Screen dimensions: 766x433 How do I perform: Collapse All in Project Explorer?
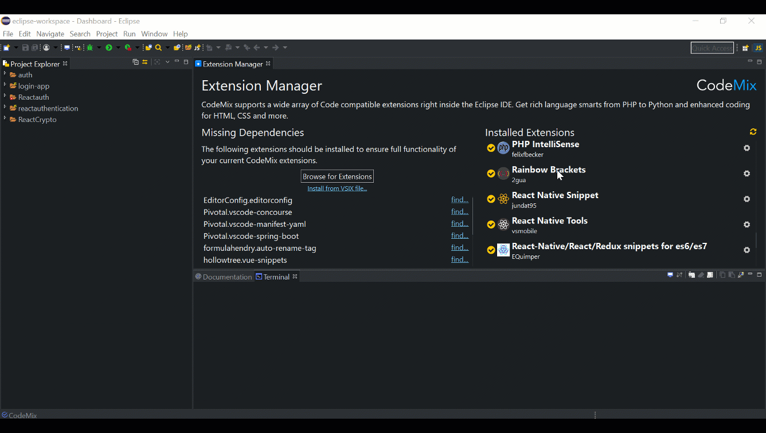[135, 62]
